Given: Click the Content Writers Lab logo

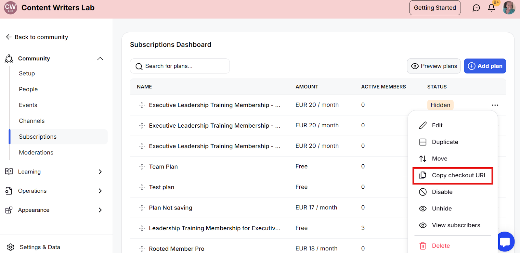Looking at the screenshot, I should coord(10,8).
